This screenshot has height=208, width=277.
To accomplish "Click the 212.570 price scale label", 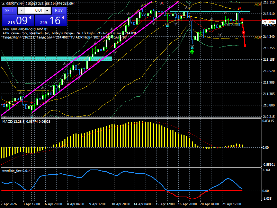I will click(x=269, y=71).
